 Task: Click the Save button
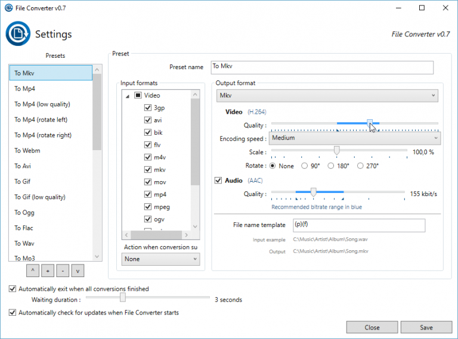pos(426,327)
